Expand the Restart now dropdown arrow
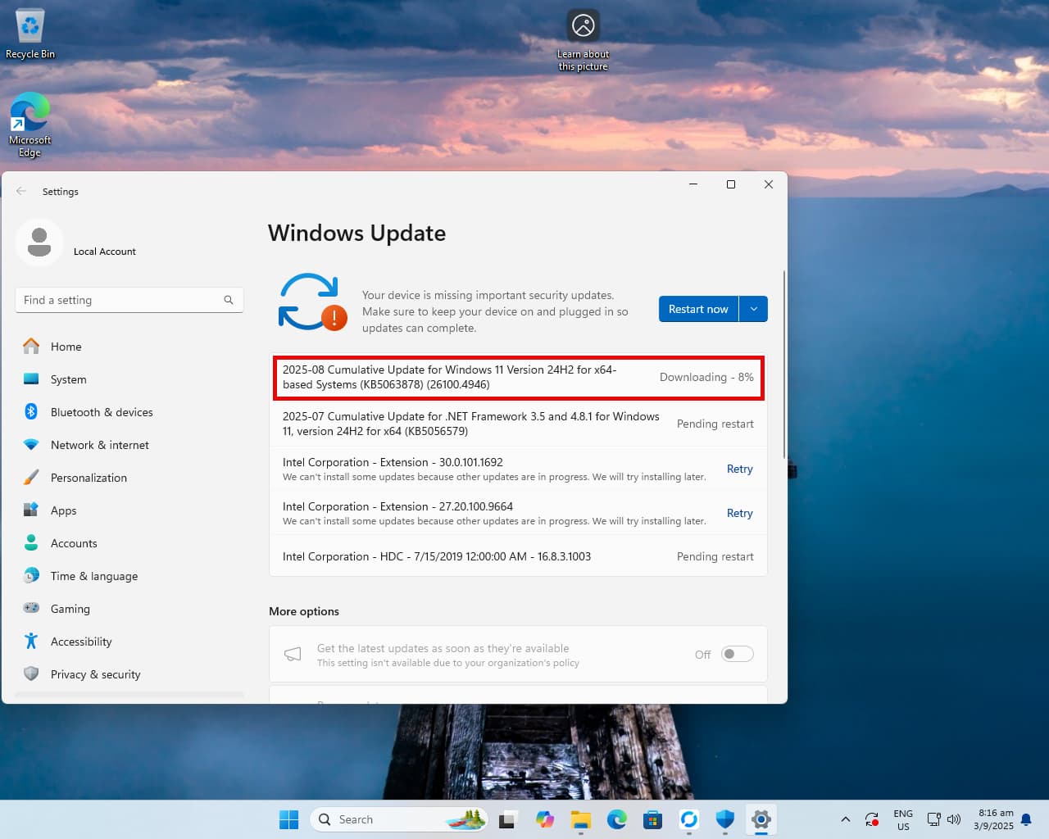The image size is (1049, 839). pos(754,309)
